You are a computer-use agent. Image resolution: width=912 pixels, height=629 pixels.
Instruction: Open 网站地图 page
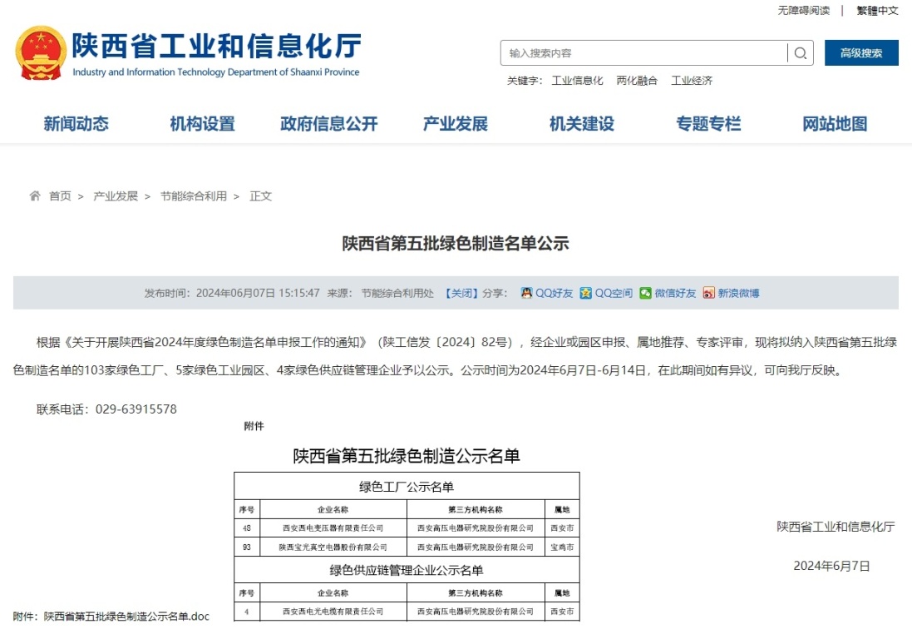pos(835,124)
